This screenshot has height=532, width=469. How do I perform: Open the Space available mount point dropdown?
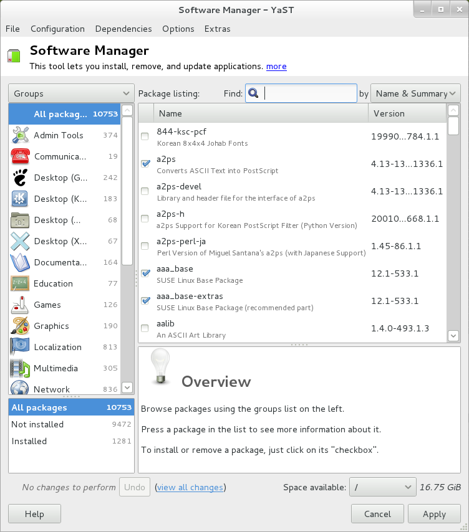[383, 487]
